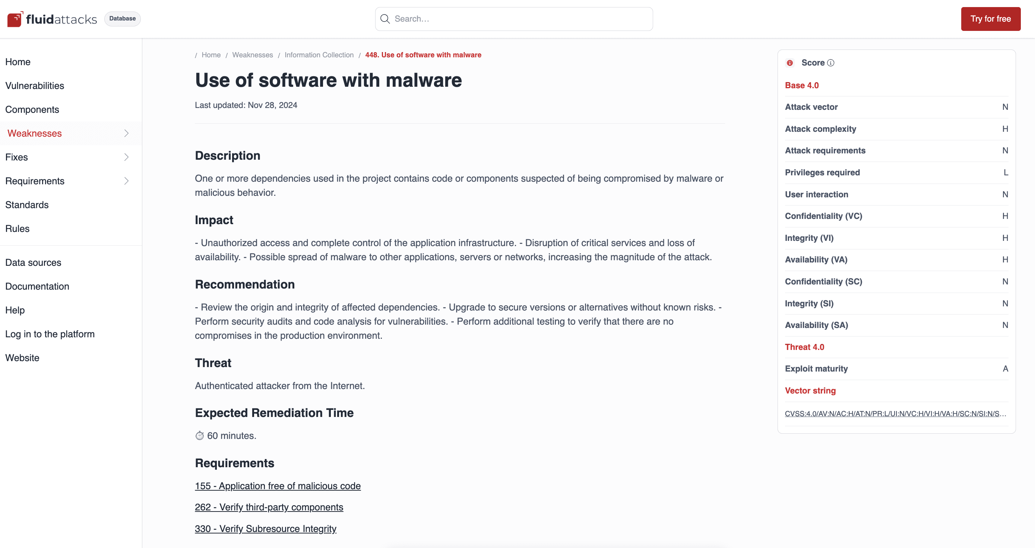Open Help in the sidebar
The image size is (1035, 548).
pos(15,310)
